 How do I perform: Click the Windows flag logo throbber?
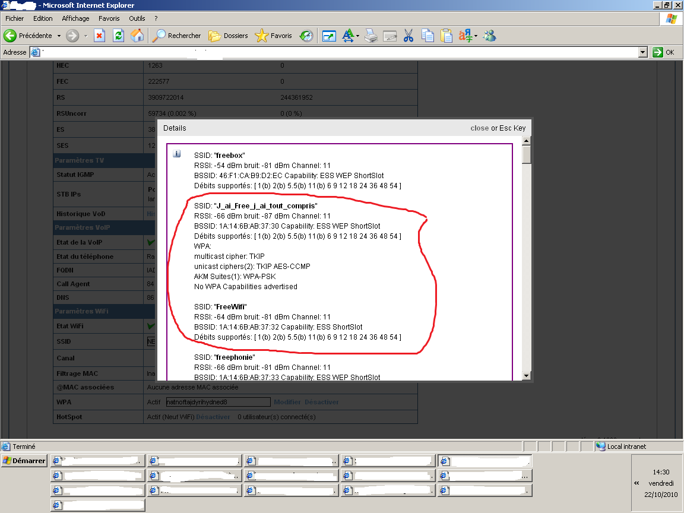click(x=672, y=19)
